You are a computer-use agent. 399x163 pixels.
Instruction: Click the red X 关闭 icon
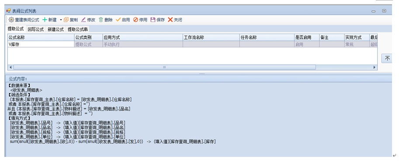point(170,20)
